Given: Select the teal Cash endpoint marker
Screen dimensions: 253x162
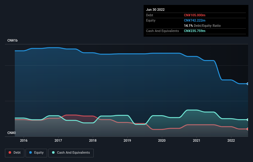Looking at the screenshot, I should pyautogui.click(x=248, y=119).
